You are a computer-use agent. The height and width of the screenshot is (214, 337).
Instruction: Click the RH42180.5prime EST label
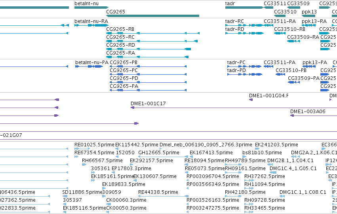(x=245, y=192)
